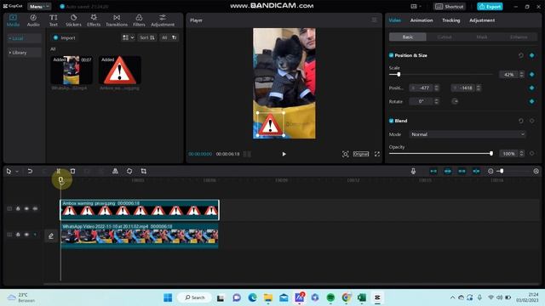The height and width of the screenshot is (306, 545).
Task: Click the Import button
Action: coord(65,37)
